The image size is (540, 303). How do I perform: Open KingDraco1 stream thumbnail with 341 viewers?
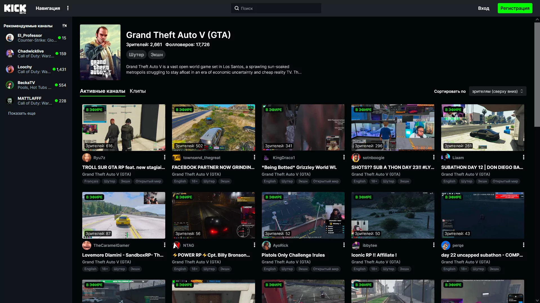[303, 128]
